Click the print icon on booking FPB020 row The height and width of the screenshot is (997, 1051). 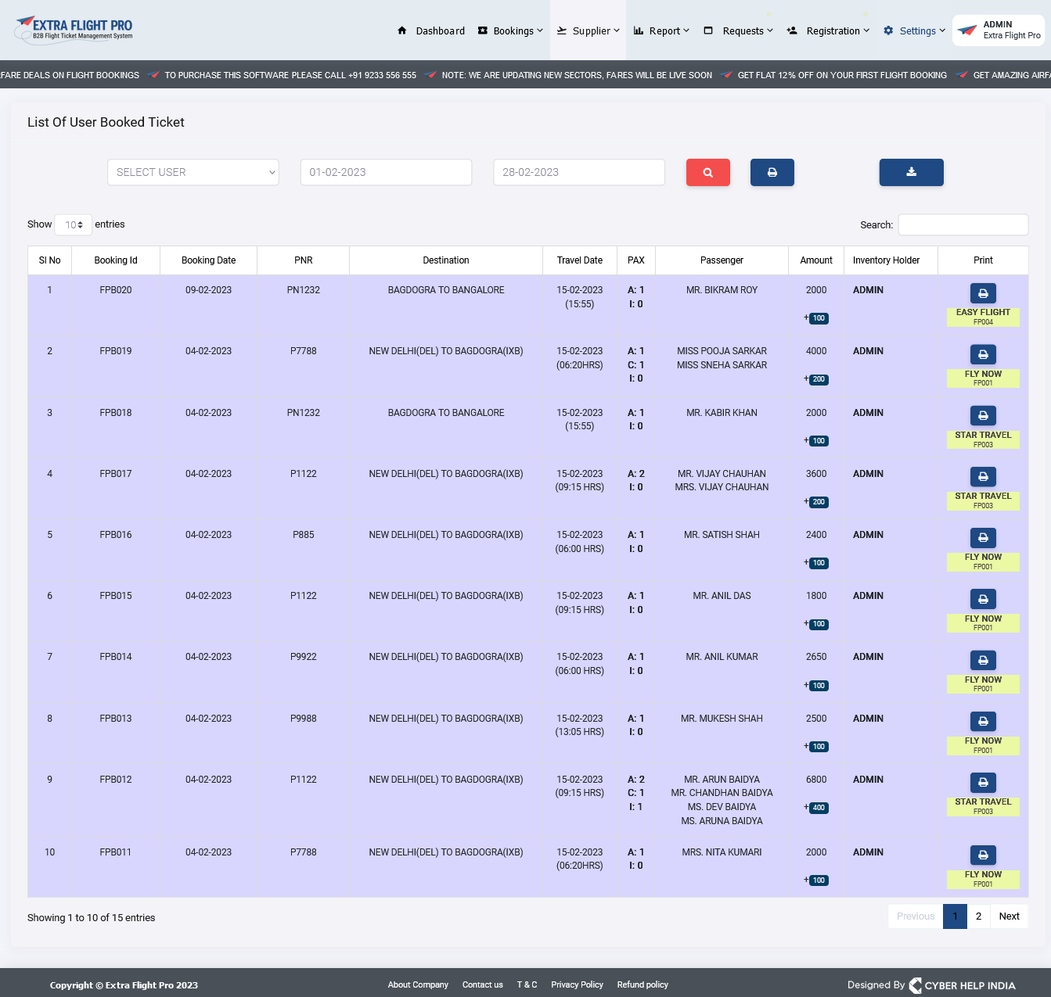tap(983, 292)
